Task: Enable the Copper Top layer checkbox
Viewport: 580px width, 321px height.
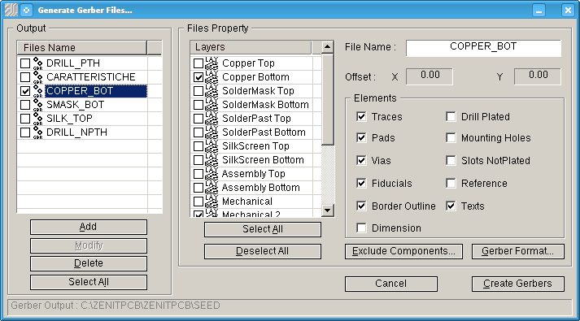Action: (198, 63)
